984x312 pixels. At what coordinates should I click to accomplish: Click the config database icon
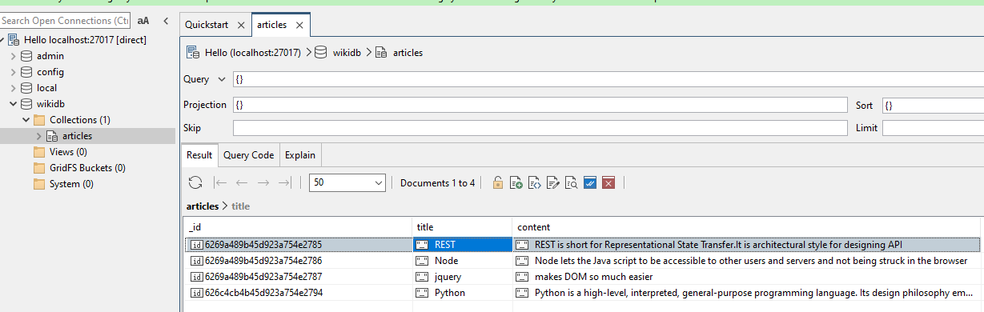27,72
